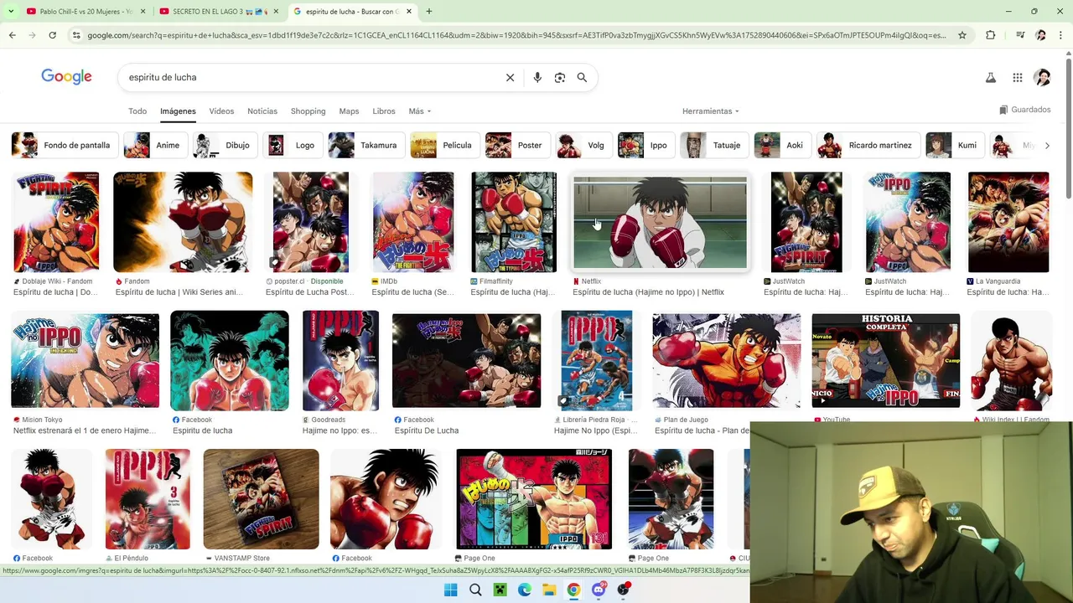The image size is (1073, 603).
Task: Show more filter chips with right arrow
Action: tap(1047, 146)
